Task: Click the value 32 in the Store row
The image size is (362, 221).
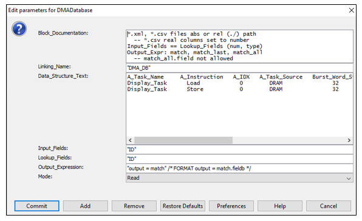Action: point(335,89)
